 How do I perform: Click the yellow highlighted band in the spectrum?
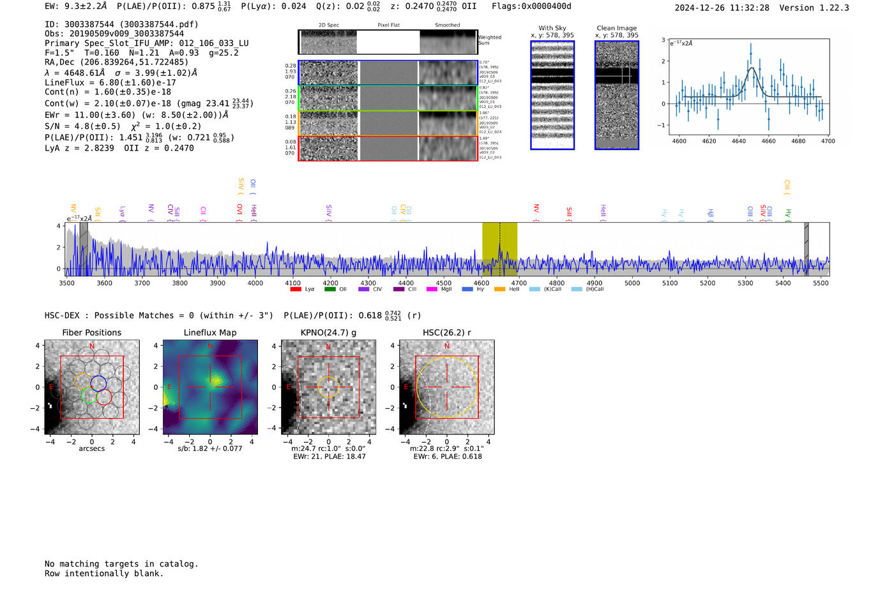pyautogui.click(x=499, y=249)
